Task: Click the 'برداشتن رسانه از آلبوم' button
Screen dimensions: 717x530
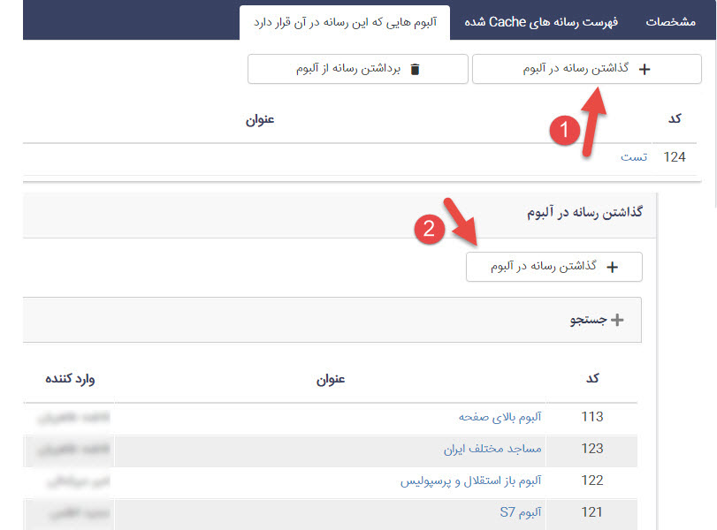Action: click(x=356, y=69)
